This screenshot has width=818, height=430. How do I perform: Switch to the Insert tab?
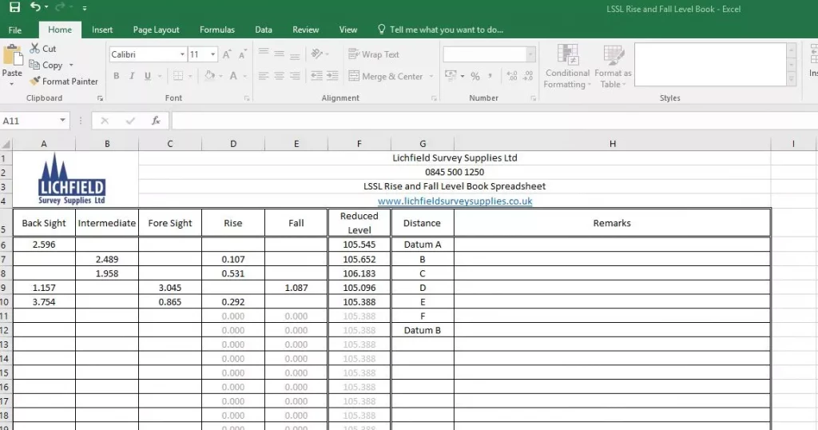click(x=102, y=30)
